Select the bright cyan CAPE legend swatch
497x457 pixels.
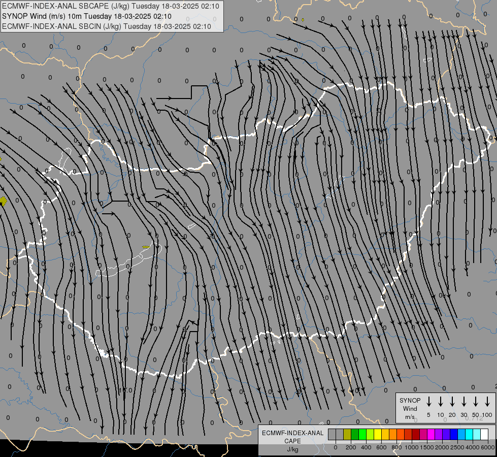pyautogui.click(x=469, y=434)
